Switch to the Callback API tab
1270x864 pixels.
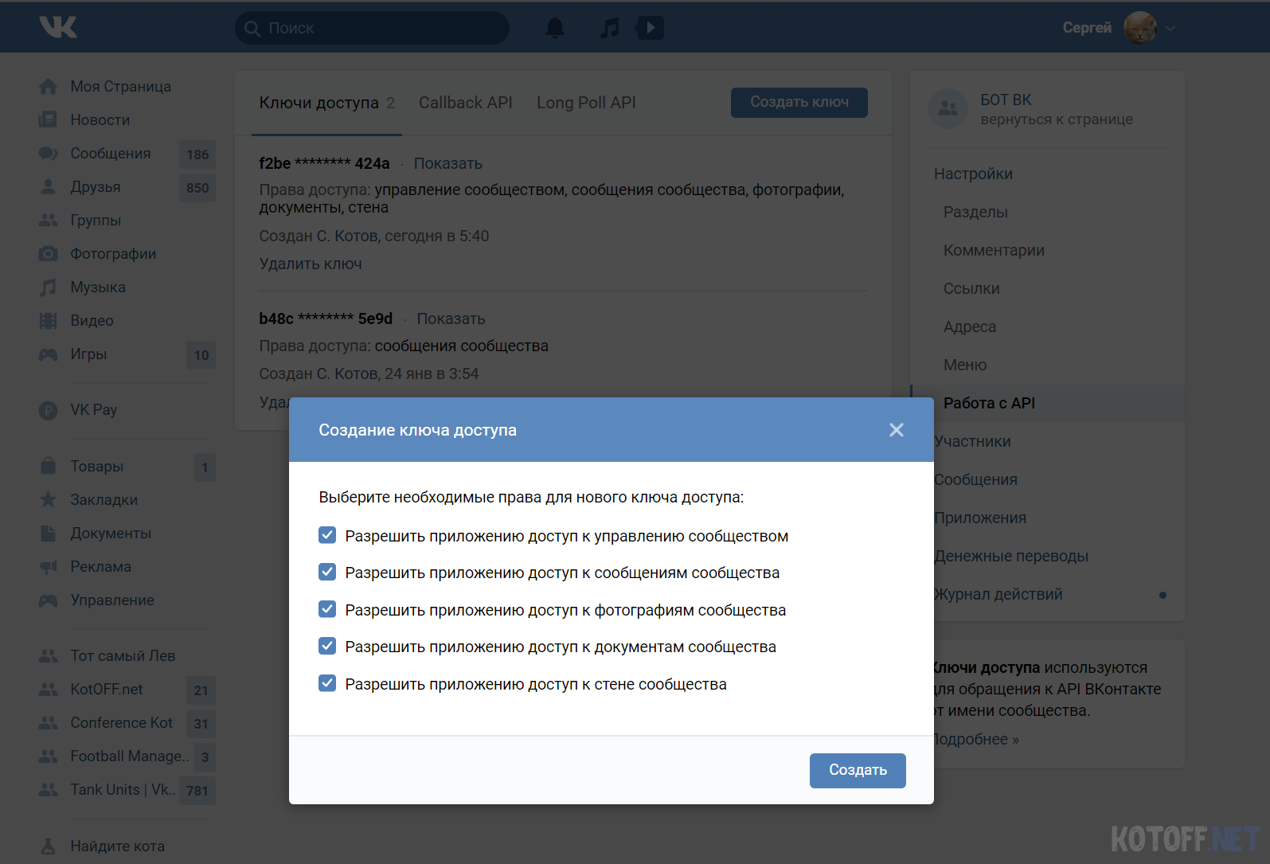465,103
